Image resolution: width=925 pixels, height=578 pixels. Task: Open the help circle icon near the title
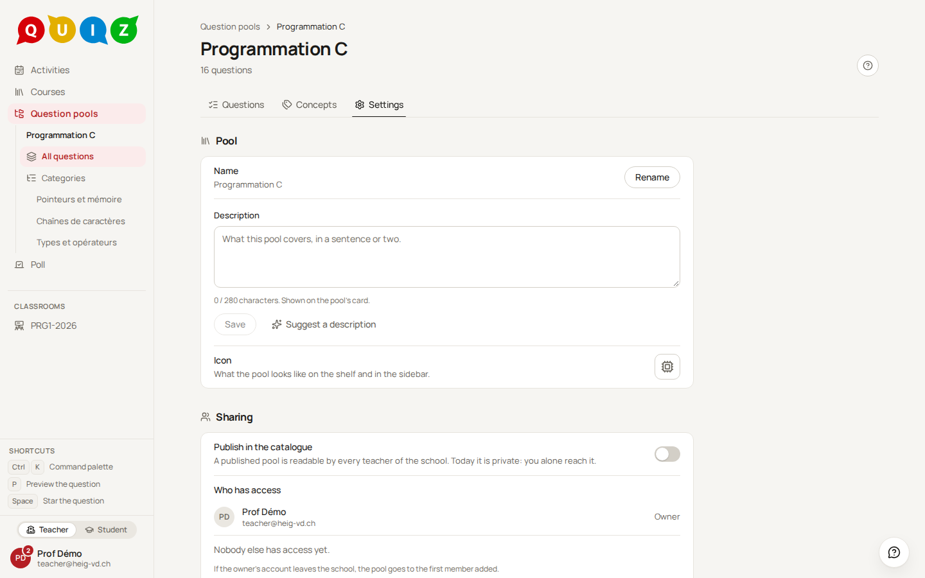(x=868, y=66)
